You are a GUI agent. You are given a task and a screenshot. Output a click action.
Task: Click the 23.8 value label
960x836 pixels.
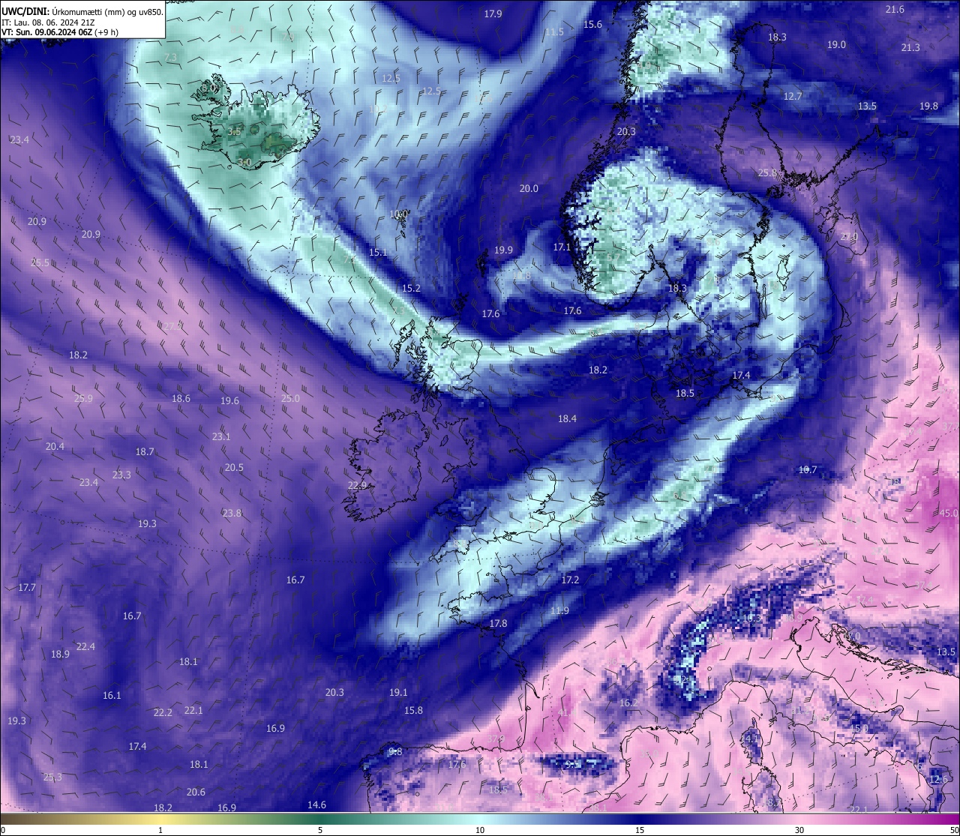pos(232,514)
